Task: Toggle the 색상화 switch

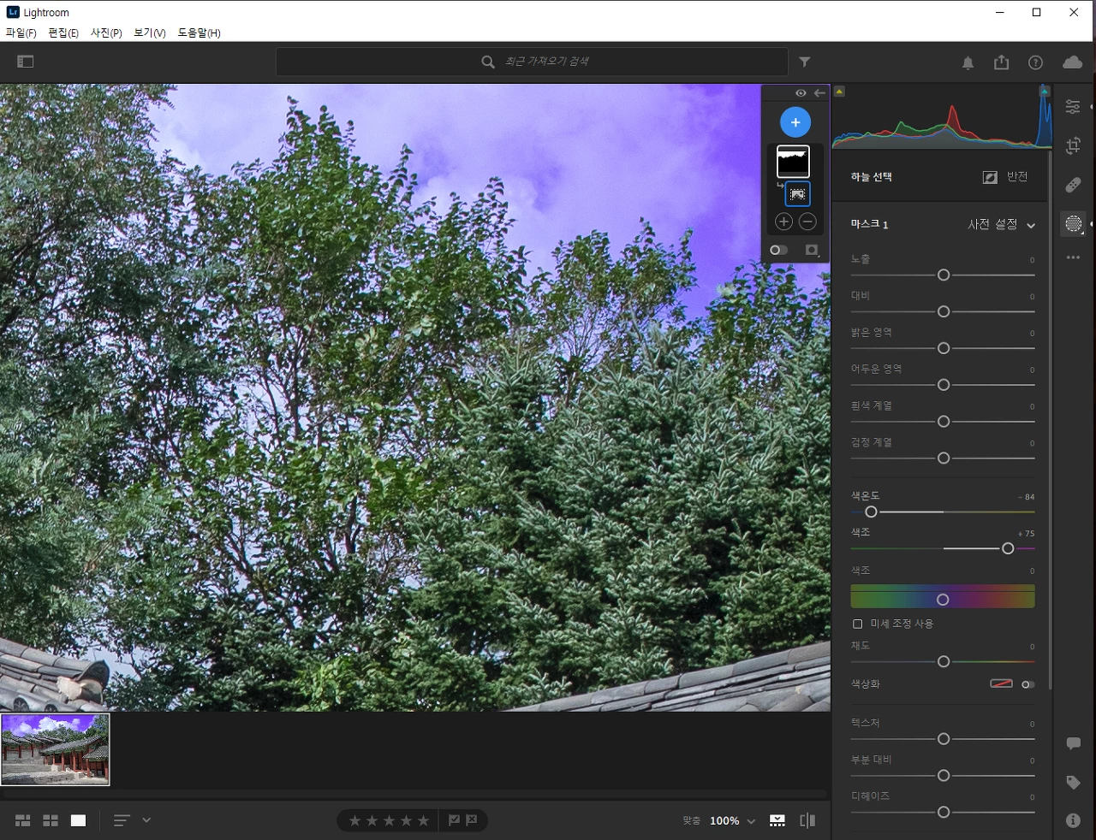Action: [1027, 684]
